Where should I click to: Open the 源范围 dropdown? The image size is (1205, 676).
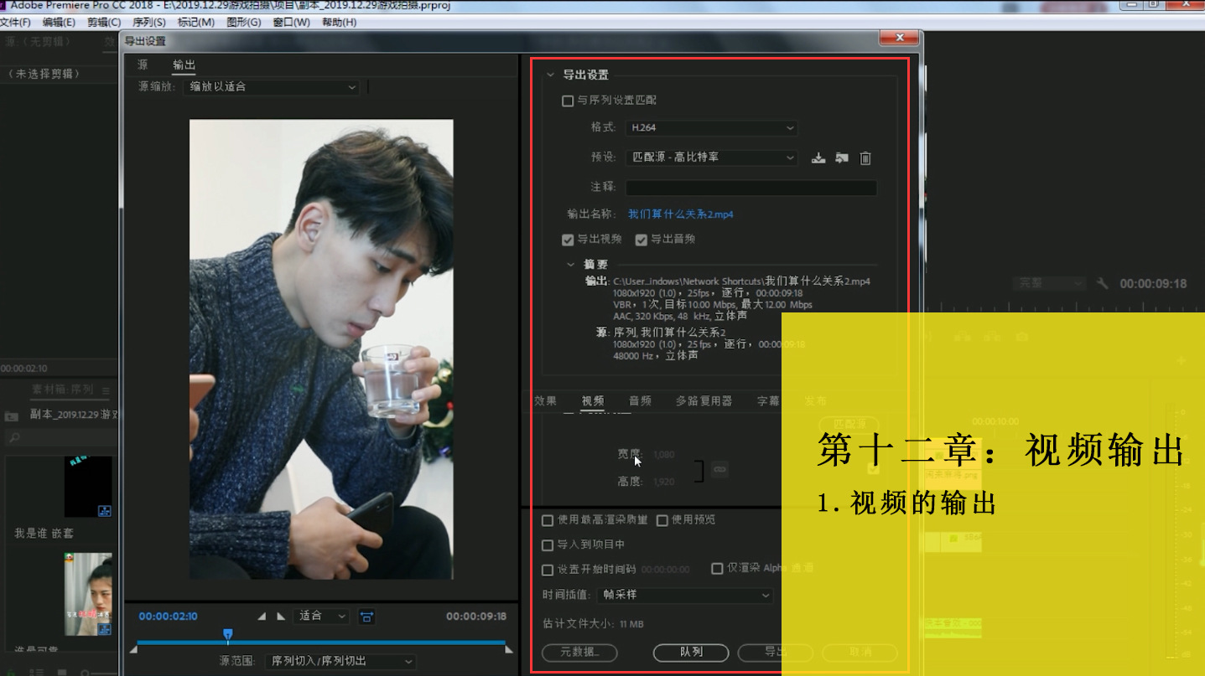(x=340, y=661)
